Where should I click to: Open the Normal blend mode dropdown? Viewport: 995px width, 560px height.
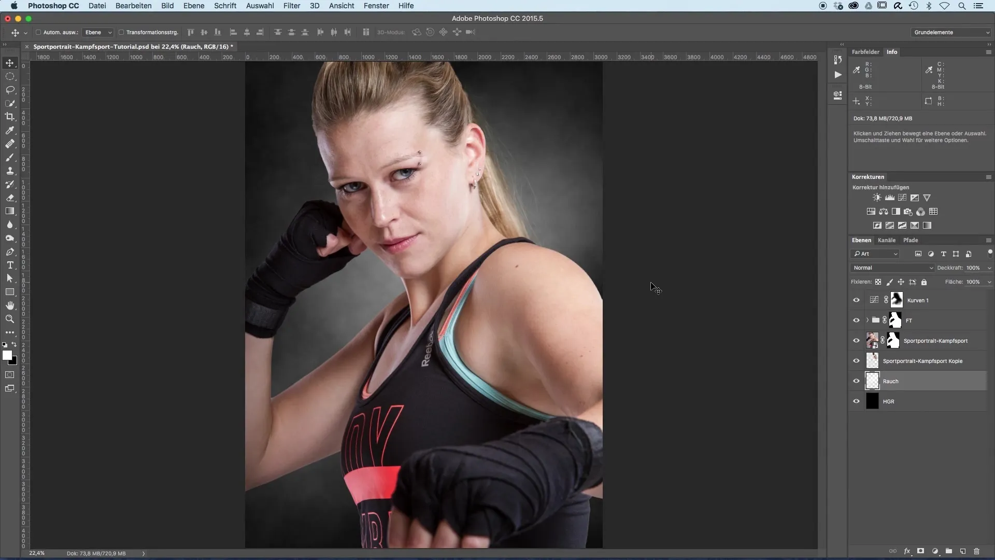point(892,268)
